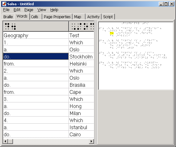Switch to the Braille tab
This screenshot has width=176, height=147.
(x=8, y=17)
